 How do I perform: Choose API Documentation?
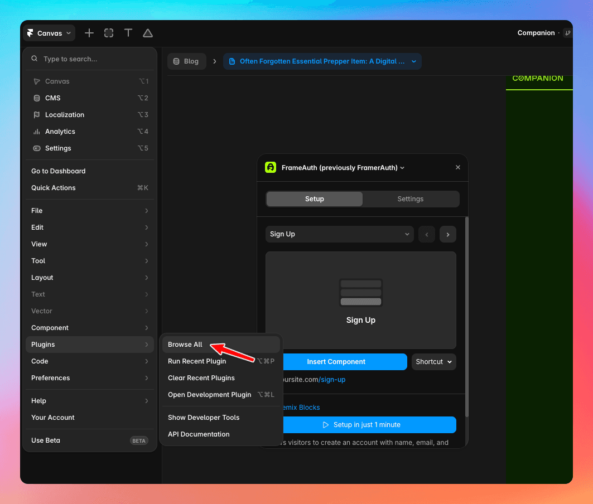coord(221,434)
